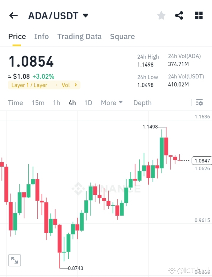
Task: Favorite the pair using the star icon
Action: (161, 15)
